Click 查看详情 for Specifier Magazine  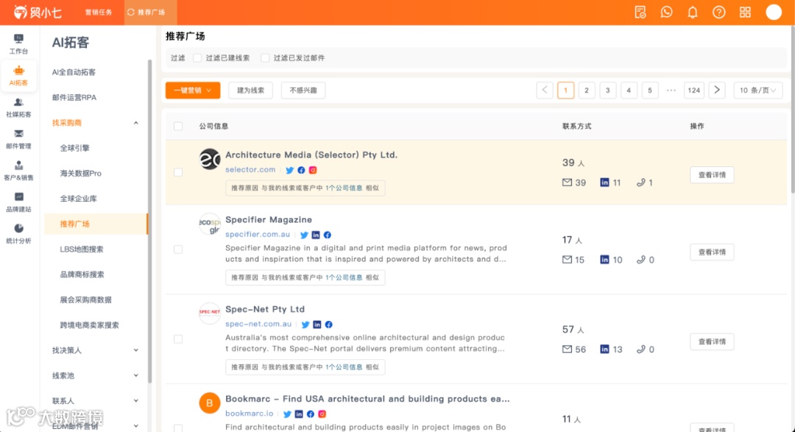tap(712, 252)
